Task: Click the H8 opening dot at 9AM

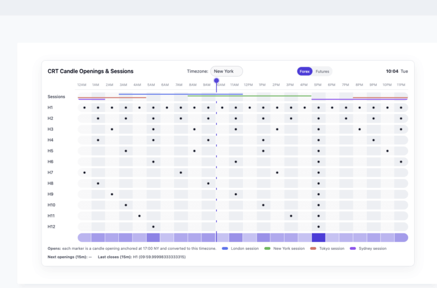Action: click(x=208, y=183)
